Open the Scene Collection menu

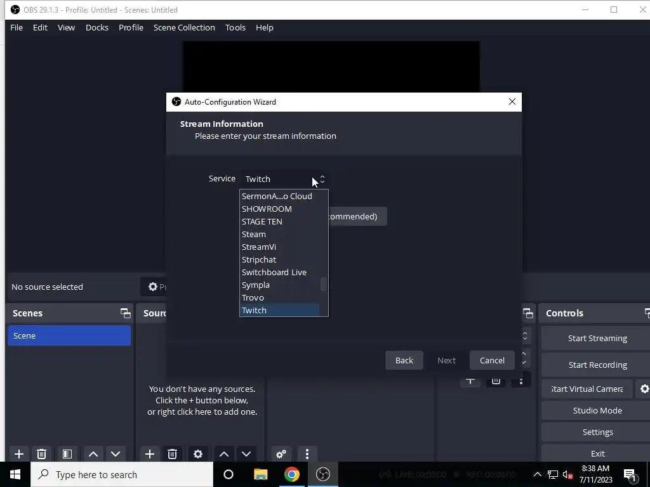pos(184,27)
